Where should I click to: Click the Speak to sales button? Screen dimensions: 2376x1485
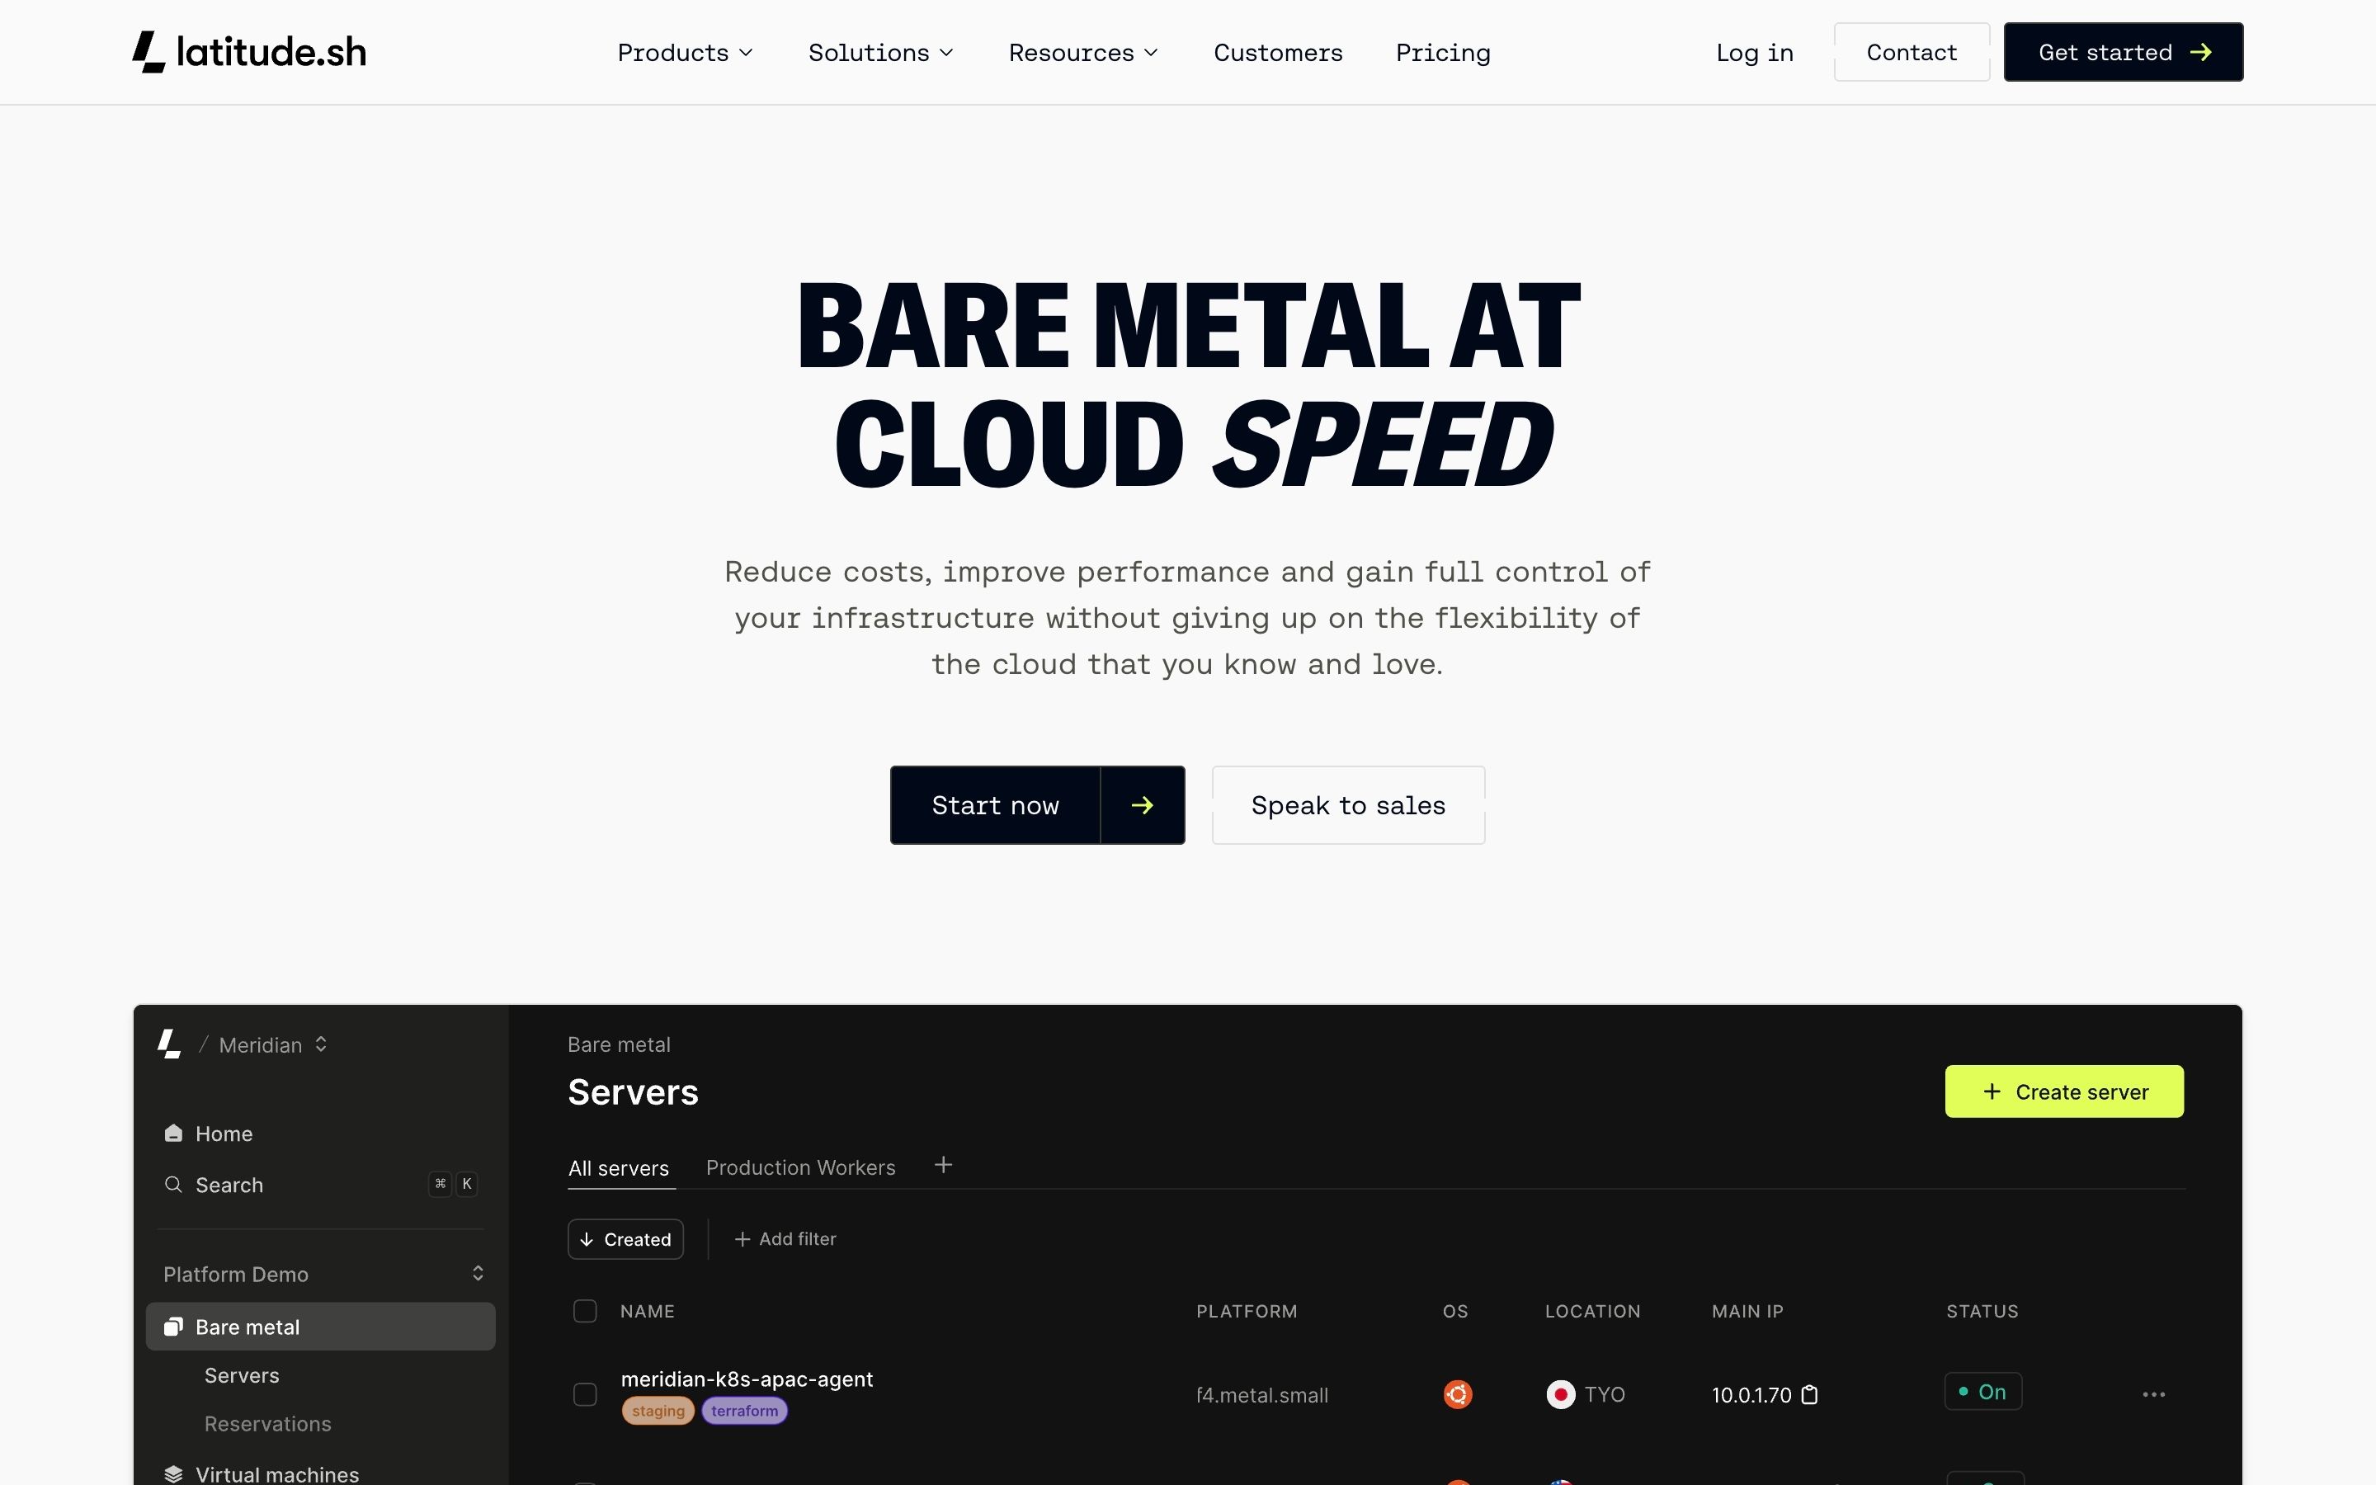click(1348, 805)
